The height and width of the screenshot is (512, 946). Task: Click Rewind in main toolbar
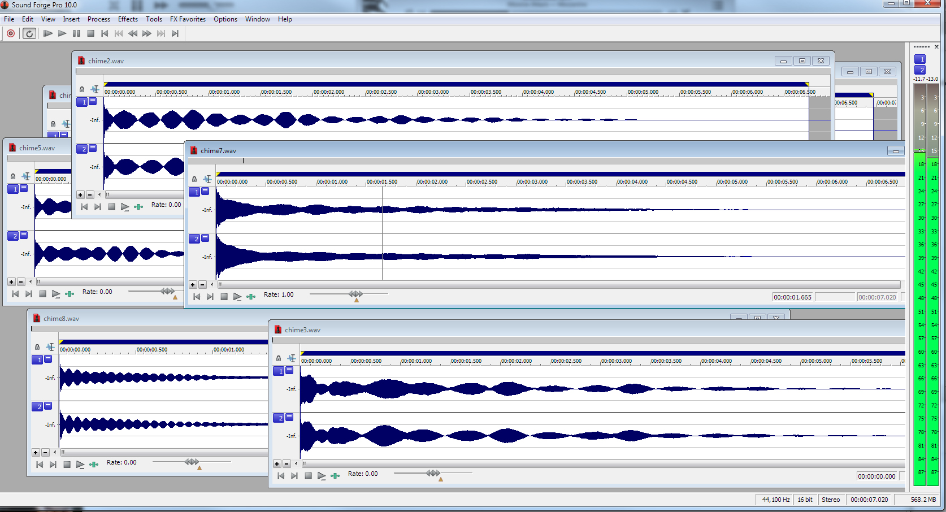pos(133,33)
